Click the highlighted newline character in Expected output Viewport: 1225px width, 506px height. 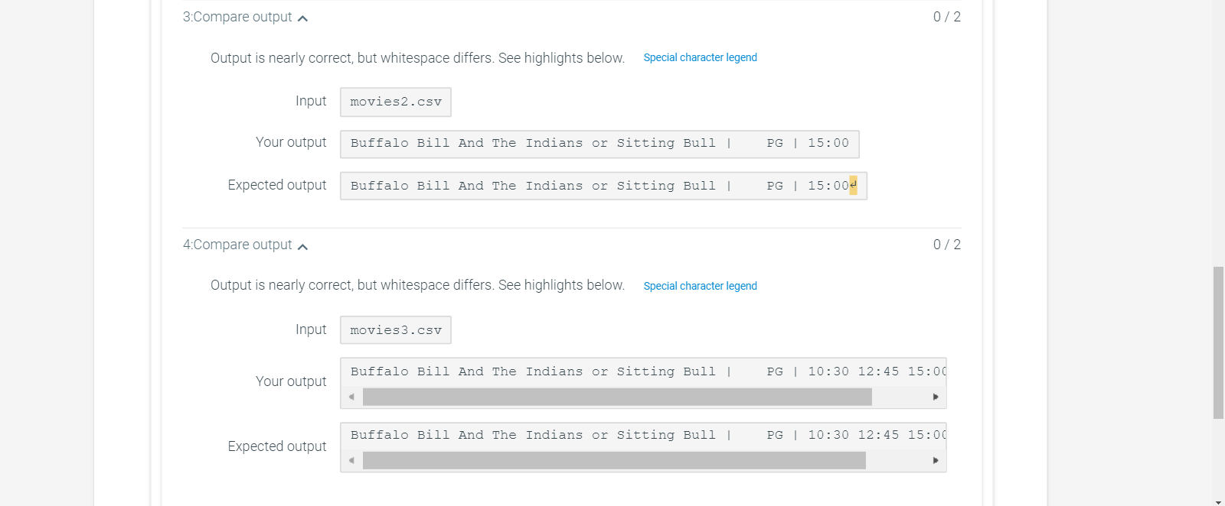[852, 186]
